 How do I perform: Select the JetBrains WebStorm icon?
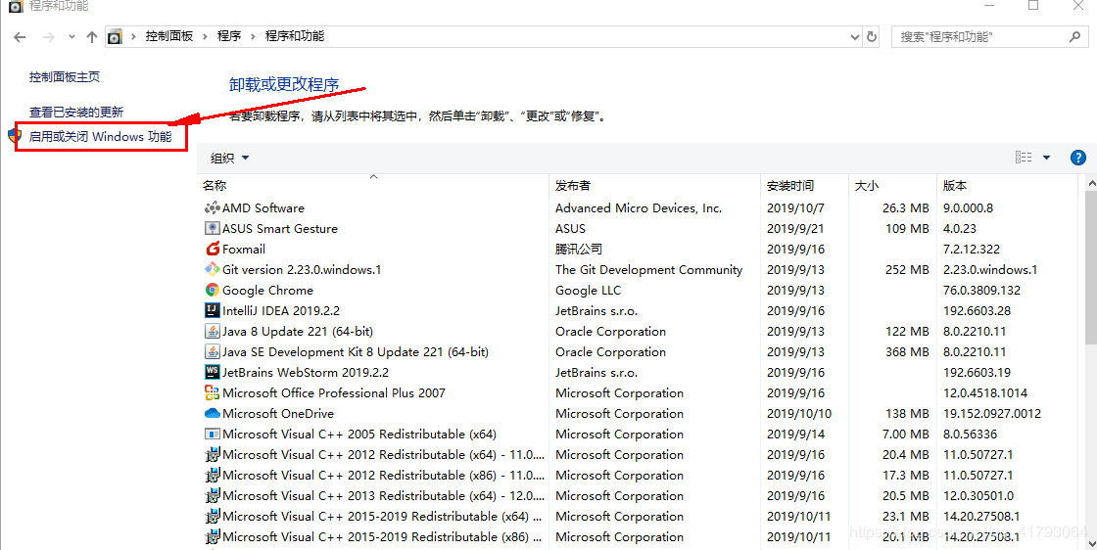(212, 372)
